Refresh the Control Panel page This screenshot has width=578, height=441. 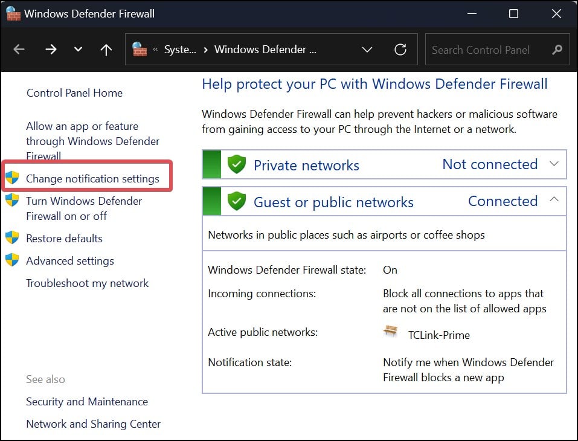click(400, 50)
